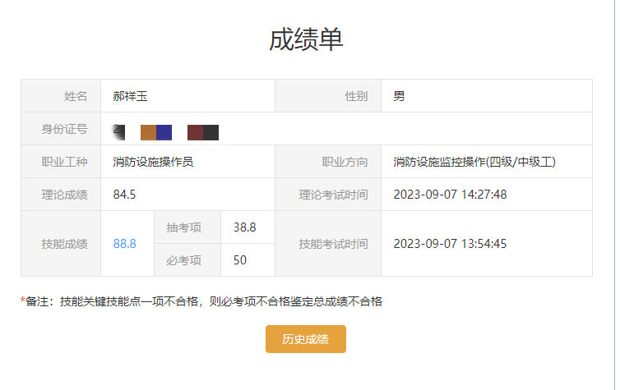Viewport: 620px width, 390px height.
Task: Click the theory score value 84.5
Action: [125, 195]
